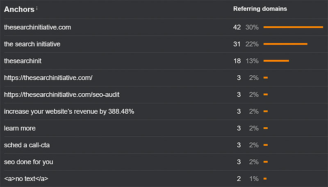Click the thesearchinit anchor text
Image resolution: width=328 pixels, height=187 pixels.
click(23, 61)
